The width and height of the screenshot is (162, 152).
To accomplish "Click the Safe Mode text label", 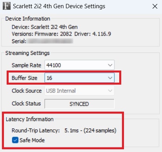I will tap(32, 140).
